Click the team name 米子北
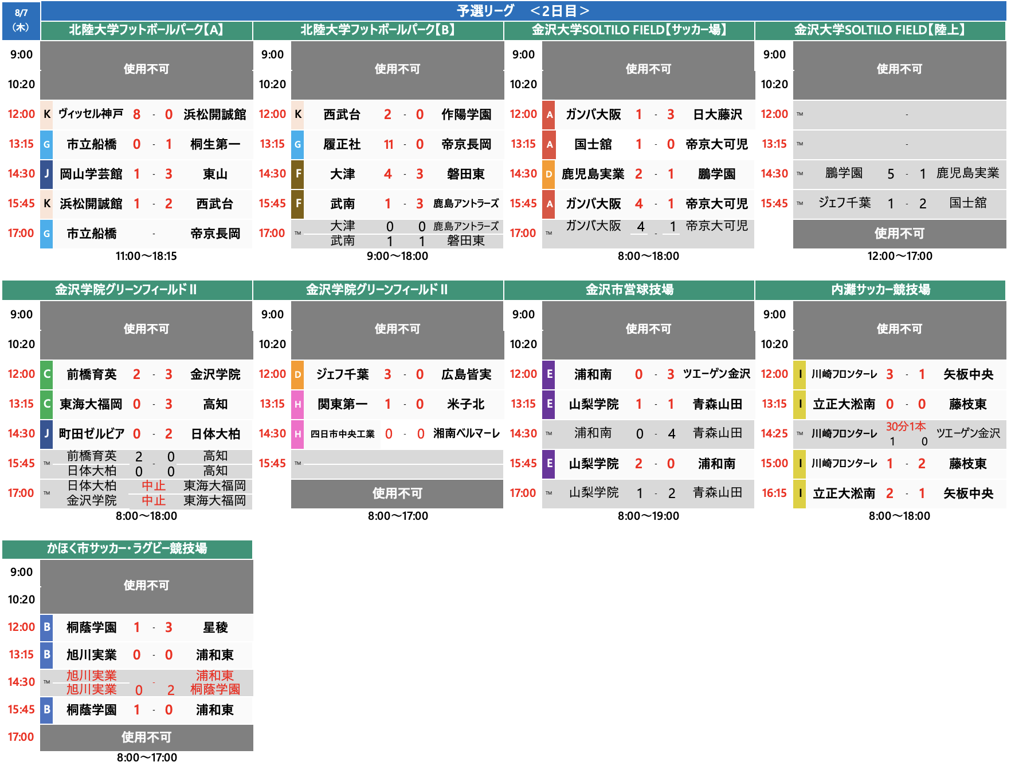Viewport: 1011px width, 766px height. [466, 404]
